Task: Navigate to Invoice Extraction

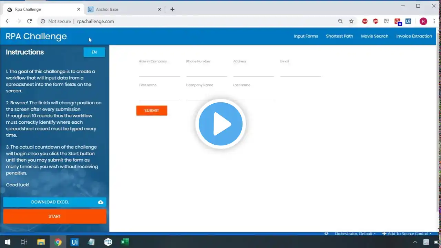Action: [x=414, y=36]
